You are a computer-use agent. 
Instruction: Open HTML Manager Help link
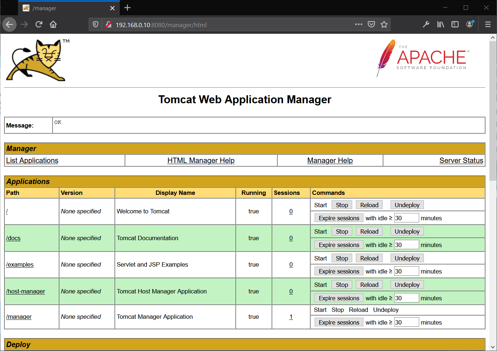click(201, 160)
